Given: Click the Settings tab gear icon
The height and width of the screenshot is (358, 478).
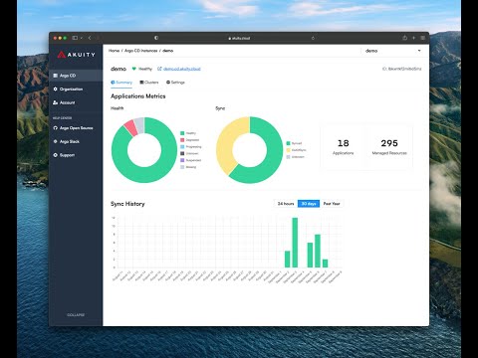Looking at the screenshot, I should pos(168,83).
